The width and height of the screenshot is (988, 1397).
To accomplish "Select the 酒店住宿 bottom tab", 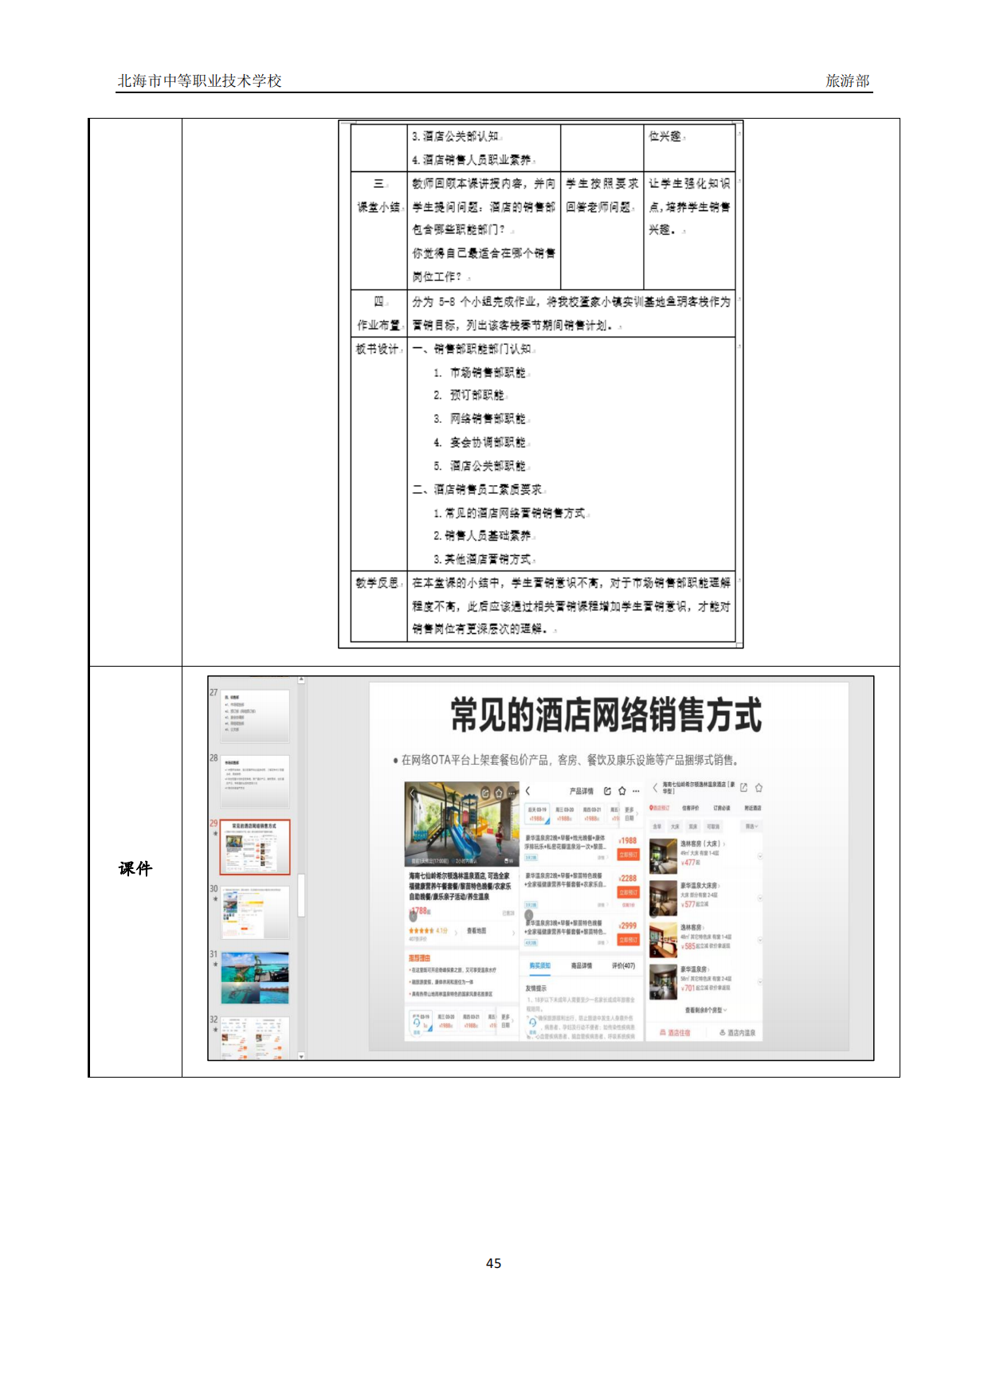I will pyautogui.click(x=675, y=1032).
